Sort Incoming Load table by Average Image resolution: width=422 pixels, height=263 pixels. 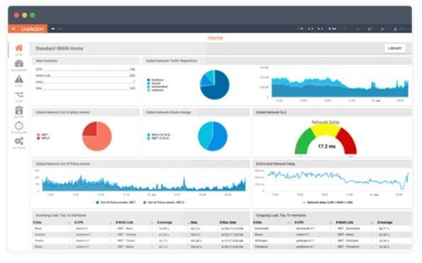click(165, 222)
